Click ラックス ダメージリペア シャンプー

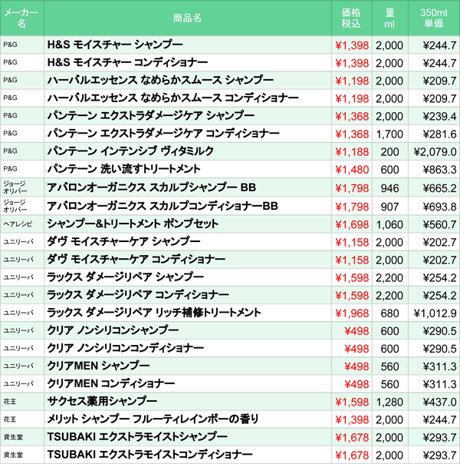click(126, 277)
